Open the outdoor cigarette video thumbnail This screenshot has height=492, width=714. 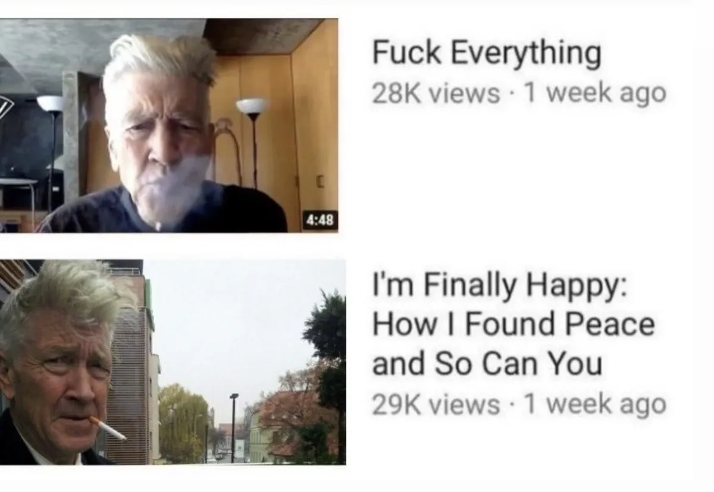173,362
